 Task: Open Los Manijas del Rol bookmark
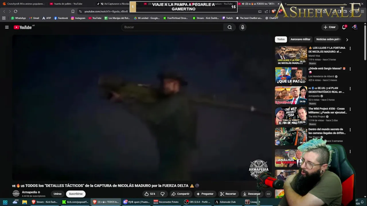tap(117, 18)
